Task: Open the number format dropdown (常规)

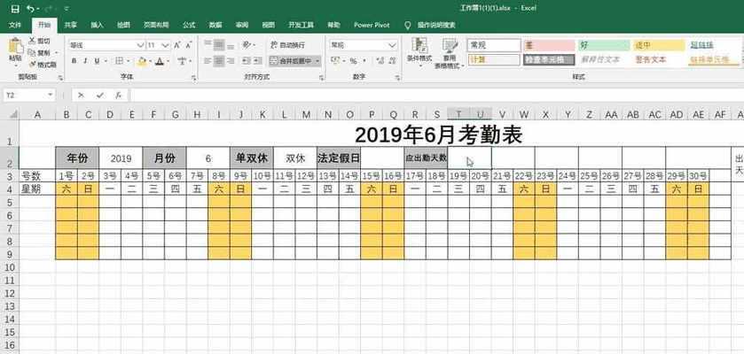Action: (393, 45)
